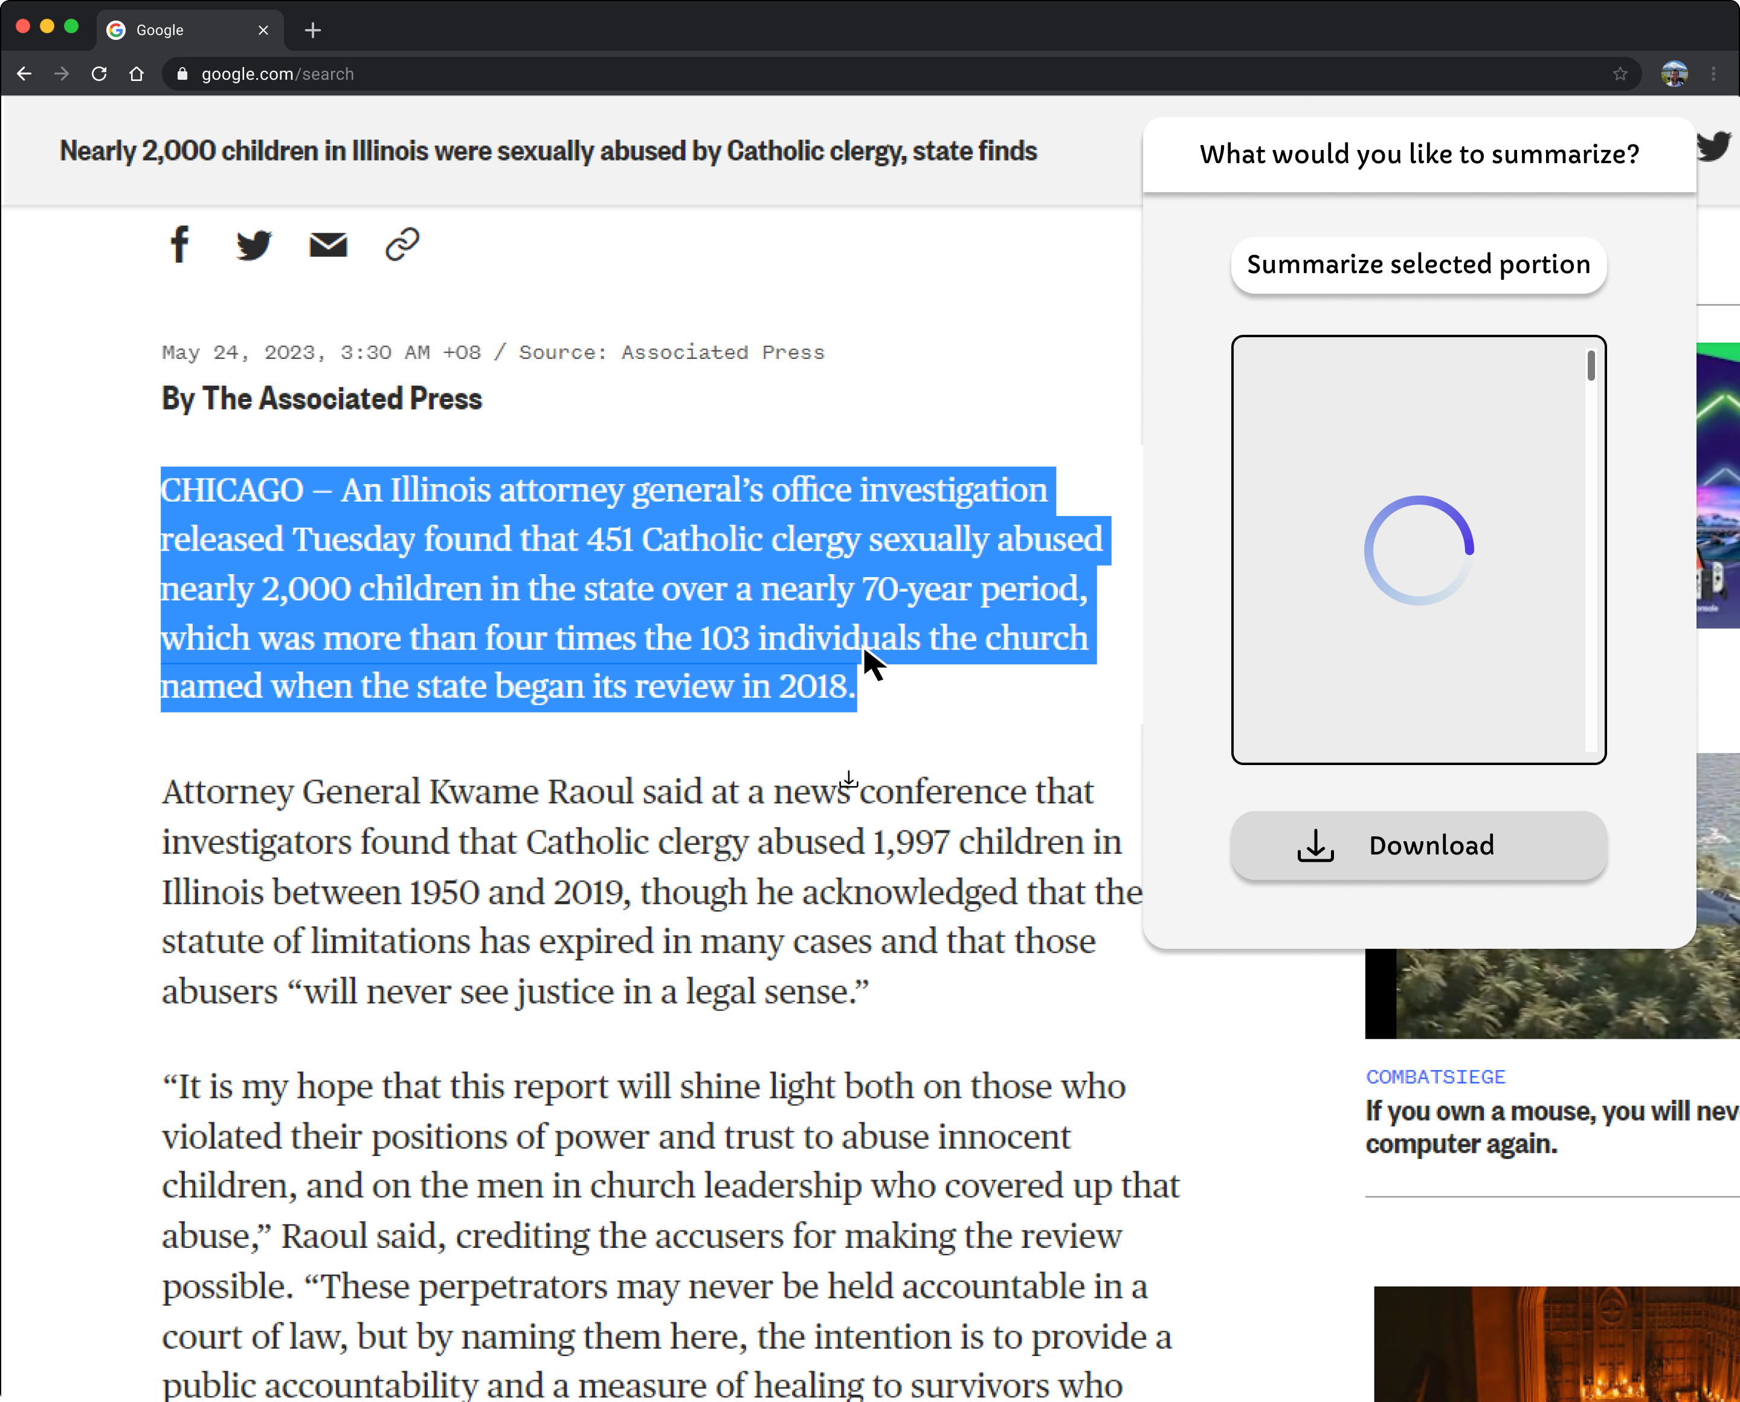
Task: Open browser home page icon
Action: [x=137, y=74]
